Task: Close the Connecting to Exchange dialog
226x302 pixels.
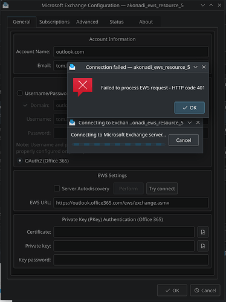Action: pyautogui.click(x=198, y=123)
